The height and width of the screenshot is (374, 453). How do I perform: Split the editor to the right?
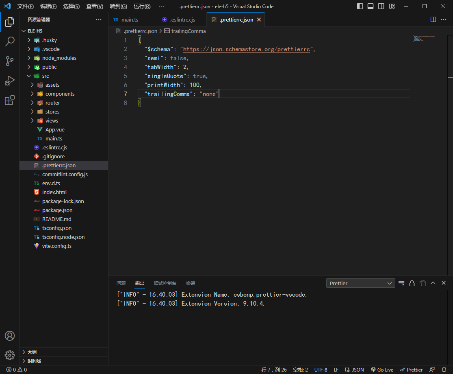433,20
